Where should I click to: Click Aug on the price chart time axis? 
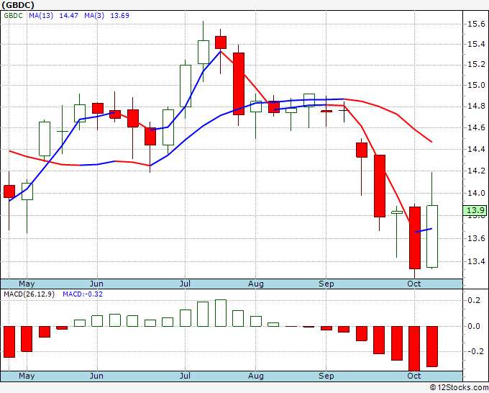(256, 284)
